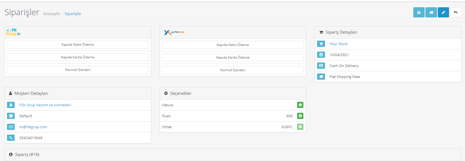Click the shipping list truck button

click(431, 12)
